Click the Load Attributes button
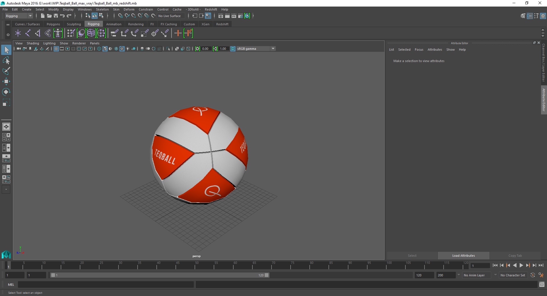The width and height of the screenshot is (547, 296). click(x=464, y=256)
